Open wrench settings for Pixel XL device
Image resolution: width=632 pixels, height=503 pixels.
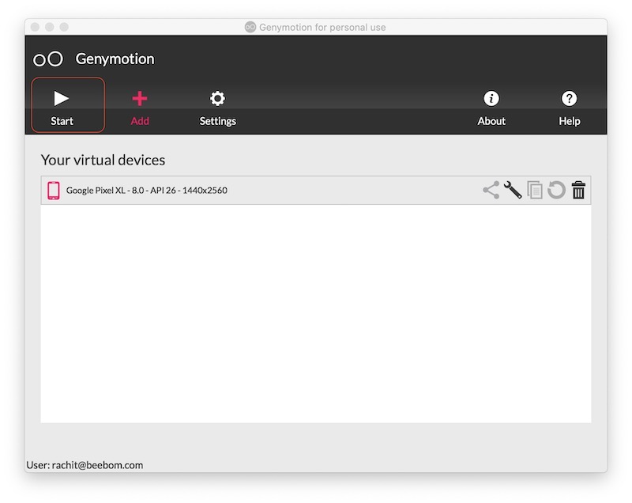point(513,190)
